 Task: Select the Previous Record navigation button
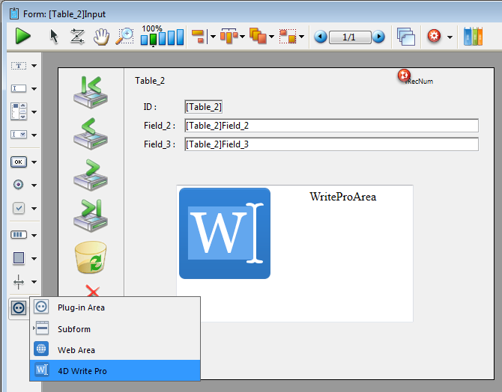pyautogui.click(x=91, y=134)
